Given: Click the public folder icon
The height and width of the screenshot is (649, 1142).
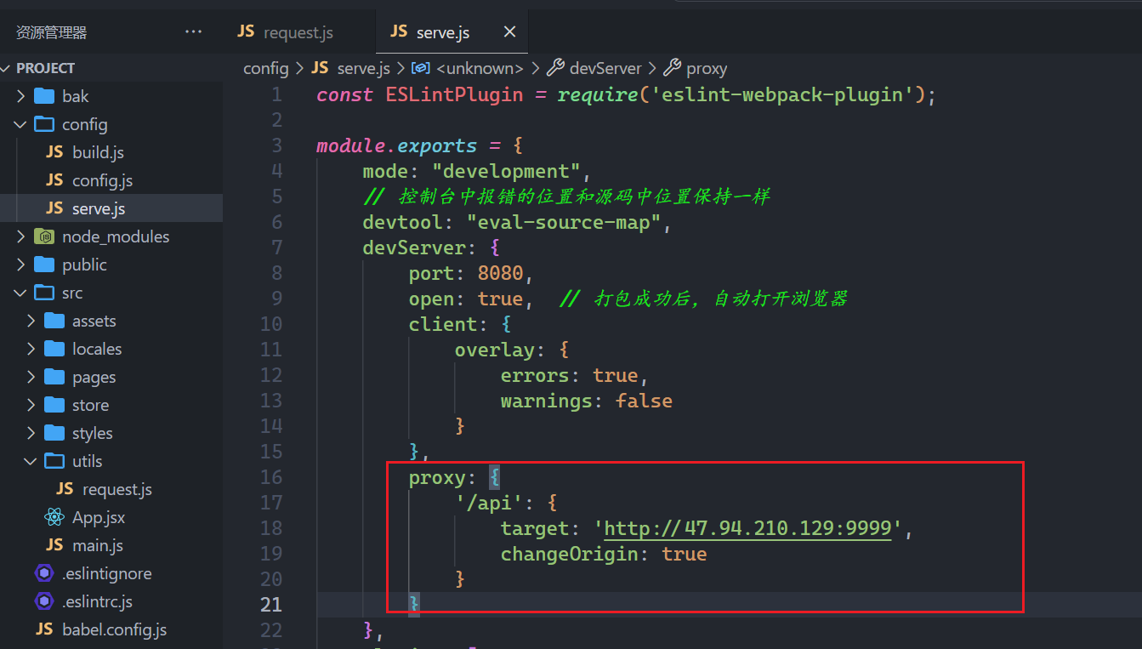Looking at the screenshot, I should tap(44, 265).
